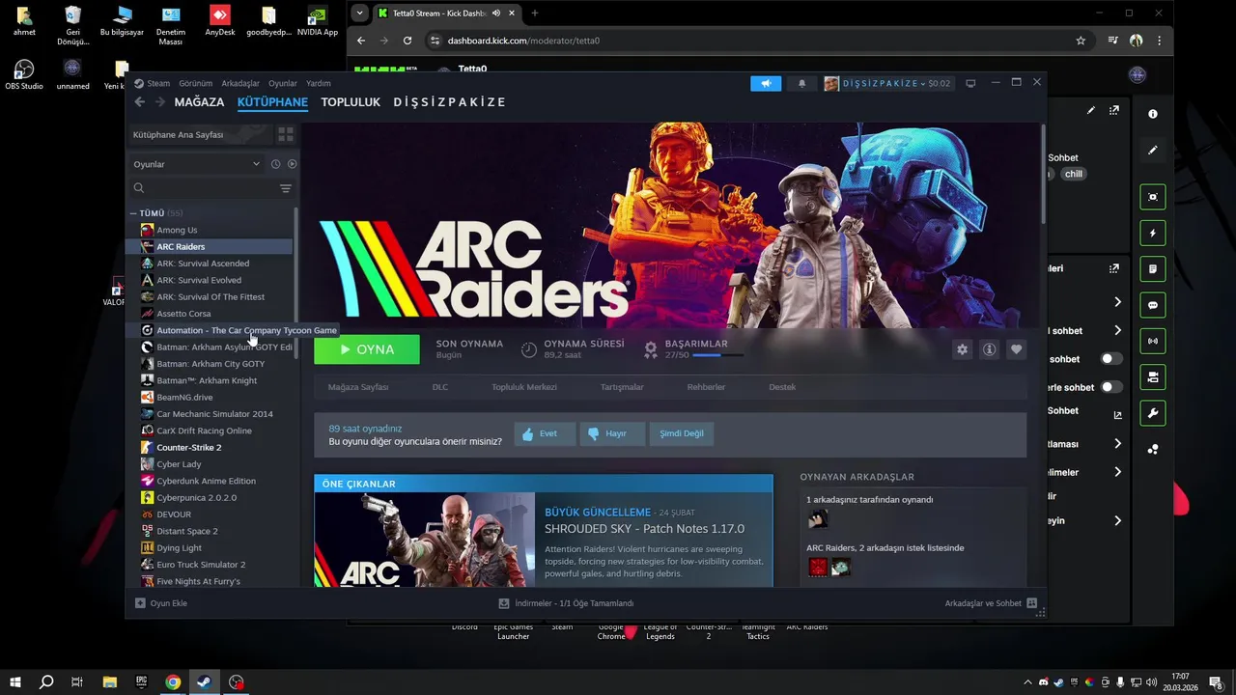This screenshot has width=1236, height=695.
Task: Click the downloads icon in Steam footer
Action: pos(504,603)
